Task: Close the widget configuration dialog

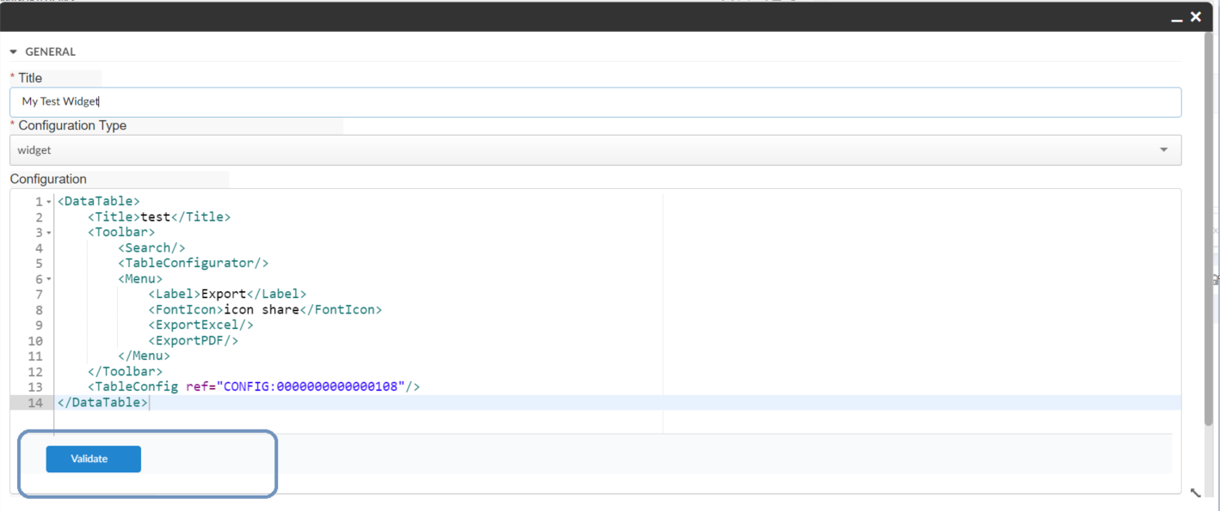Action: tap(1195, 17)
